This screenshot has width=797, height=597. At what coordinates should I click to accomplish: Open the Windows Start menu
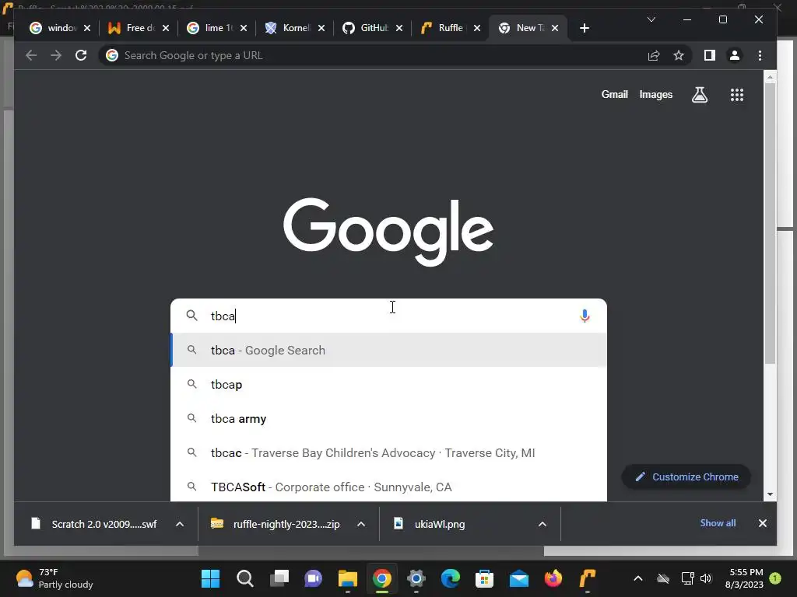point(210,578)
